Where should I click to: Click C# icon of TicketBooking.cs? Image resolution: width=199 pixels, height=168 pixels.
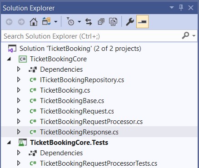(x=33, y=90)
